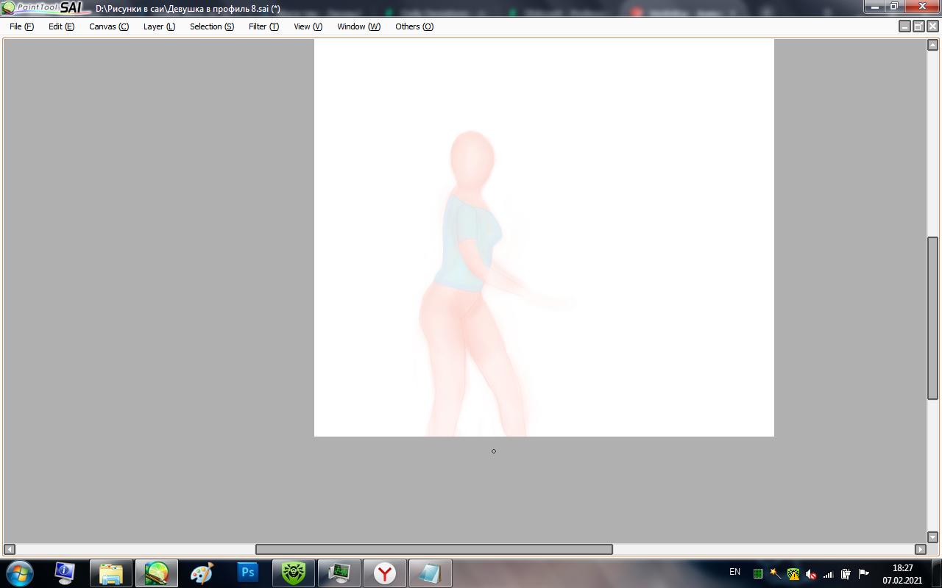Open Dr.Web green spider taskbar icon
The width and height of the screenshot is (942, 588).
pos(294,573)
